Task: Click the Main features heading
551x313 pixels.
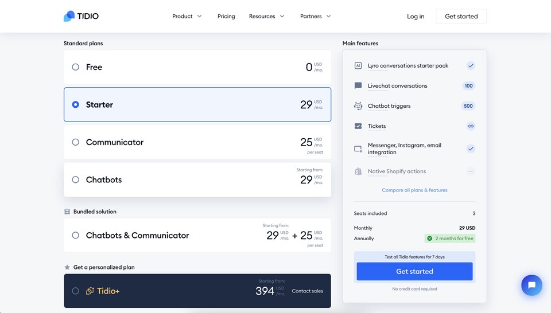Action: click(x=360, y=43)
